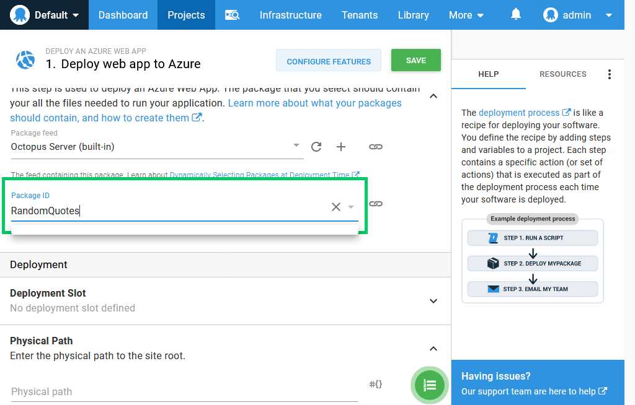
Task: Open Dynamically Selecting Packages link
Action: pyautogui.click(x=264, y=175)
